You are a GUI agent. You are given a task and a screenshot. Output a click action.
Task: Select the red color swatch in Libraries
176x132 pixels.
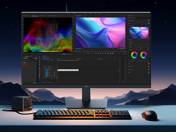coord(25,65)
